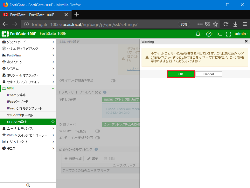Select SSL-VPN設定 menu item
This screenshot has width=250, height=188.
pos(28,122)
